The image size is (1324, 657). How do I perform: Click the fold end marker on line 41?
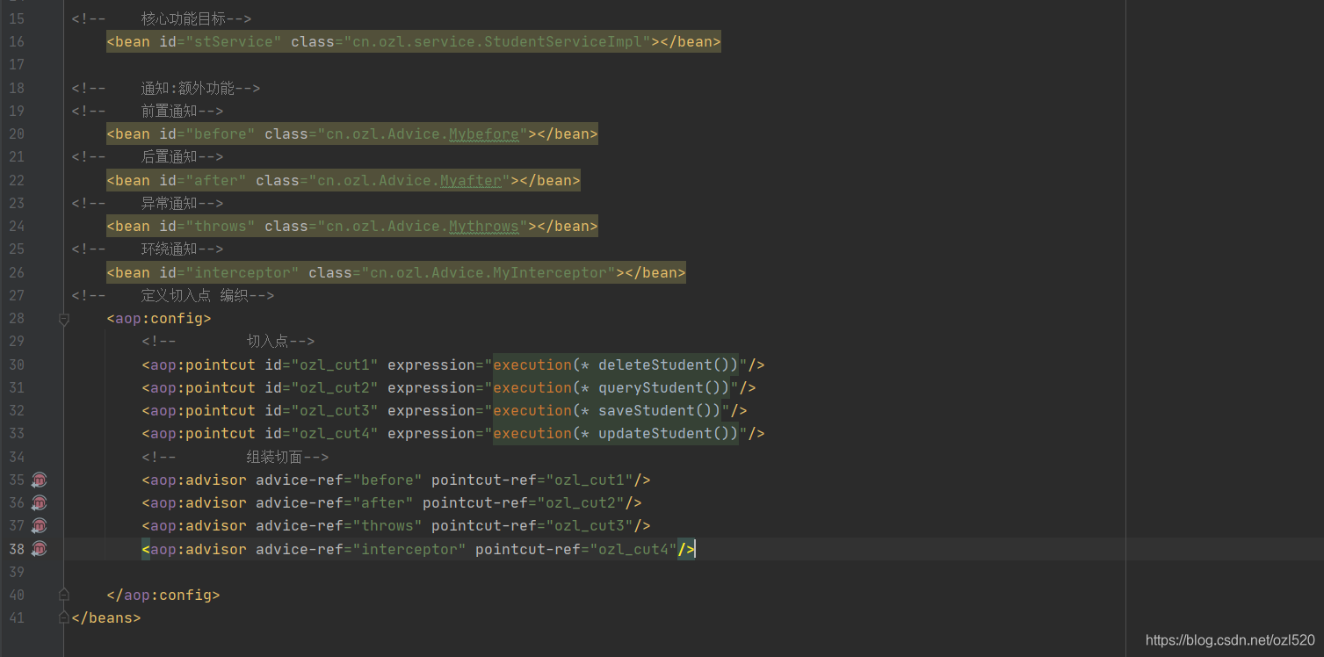tap(63, 617)
